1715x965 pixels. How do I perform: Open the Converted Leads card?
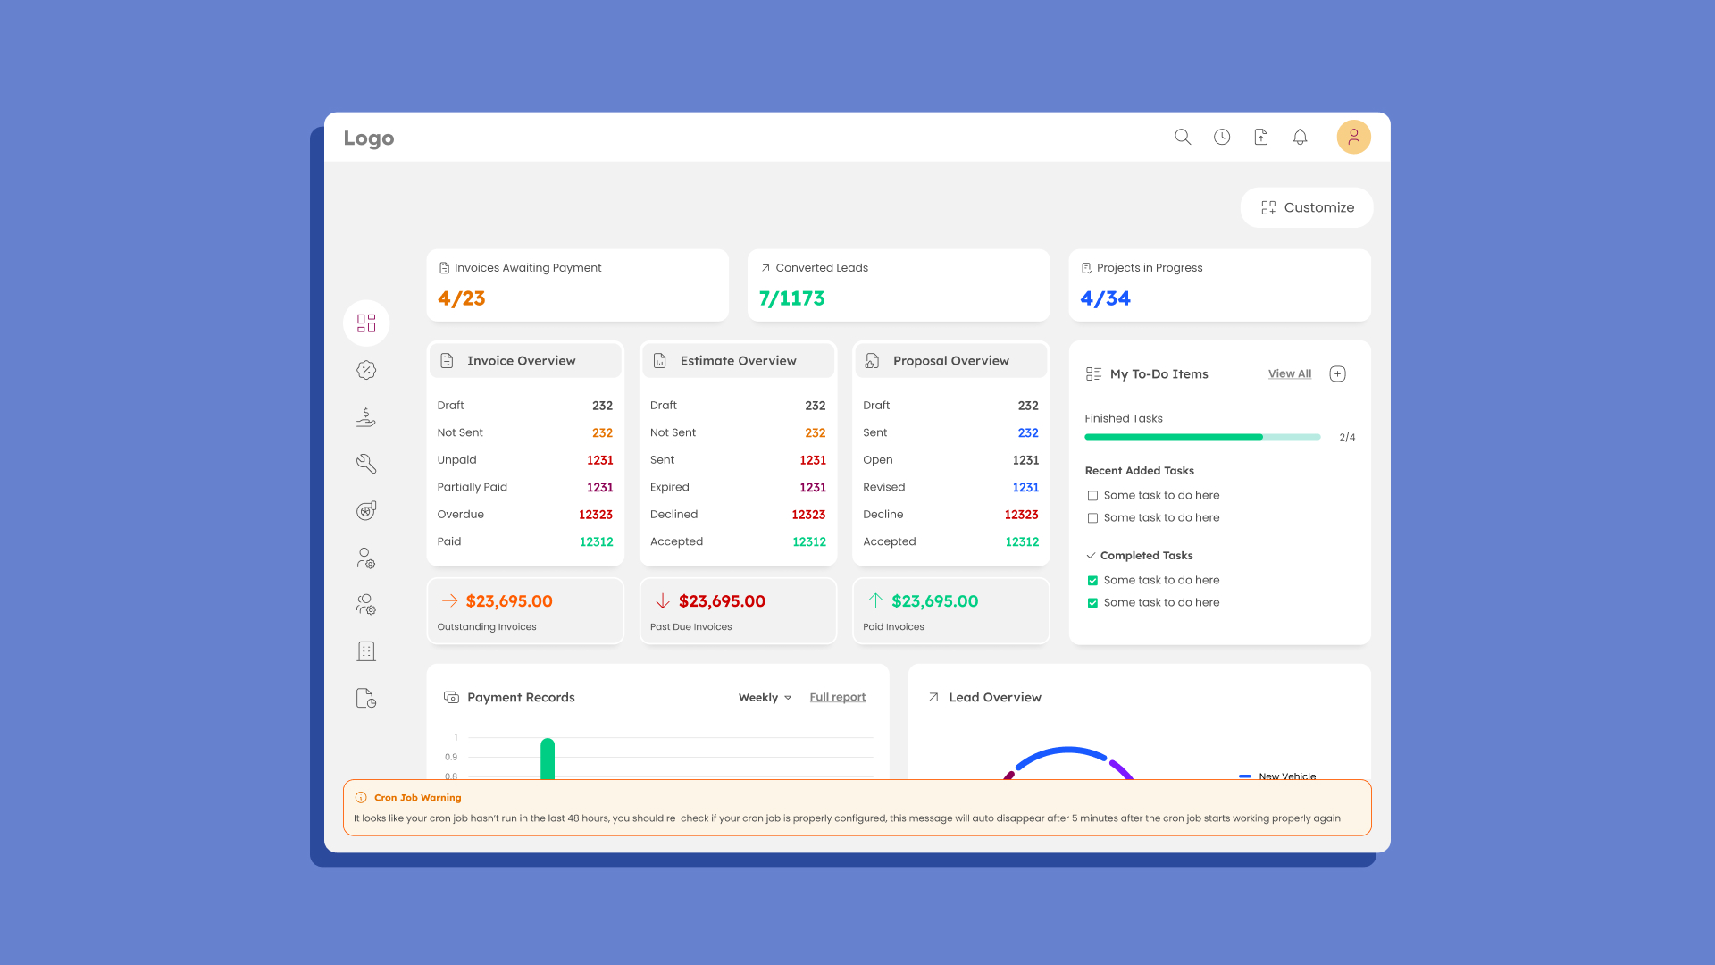click(899, 285)
